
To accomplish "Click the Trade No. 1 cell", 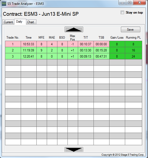I will tap(13, 44).
